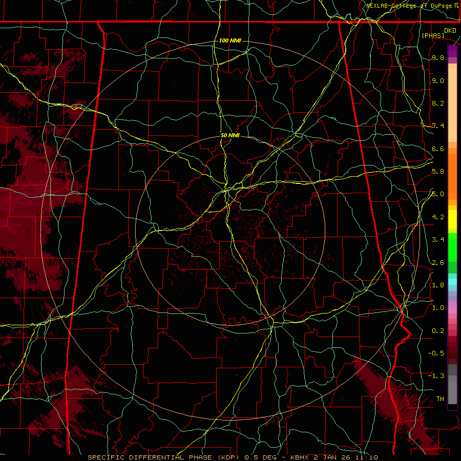Click the 50 NMI range ring label

tap(230, 136)
